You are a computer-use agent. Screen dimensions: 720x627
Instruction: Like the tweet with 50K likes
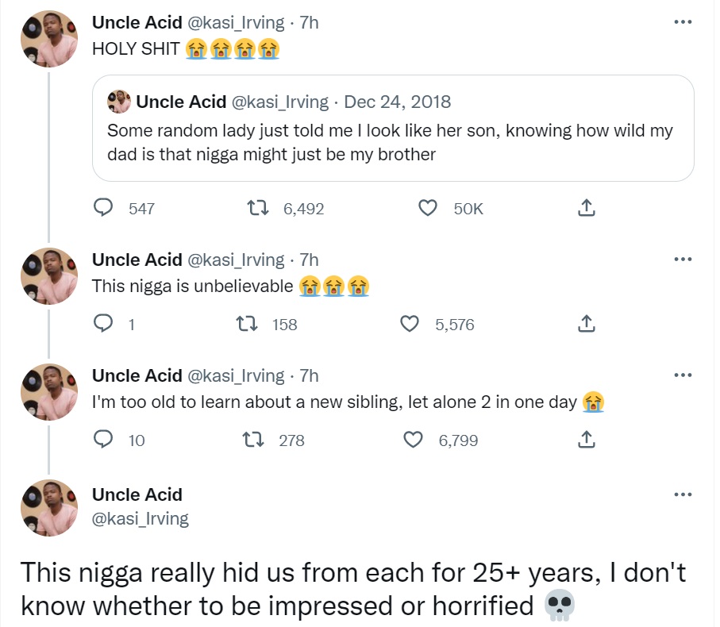pos(428,208)
